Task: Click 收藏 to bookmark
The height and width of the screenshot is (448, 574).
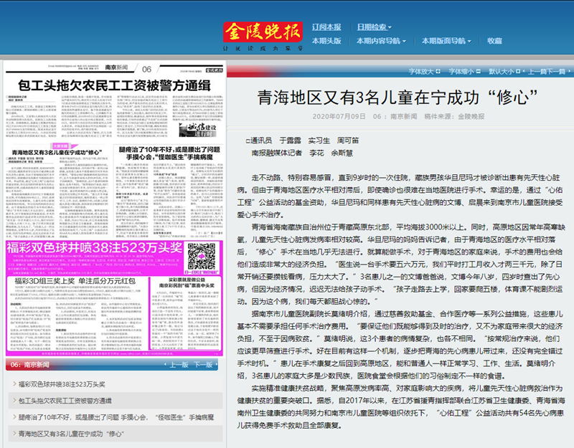Action: [495, 42]
